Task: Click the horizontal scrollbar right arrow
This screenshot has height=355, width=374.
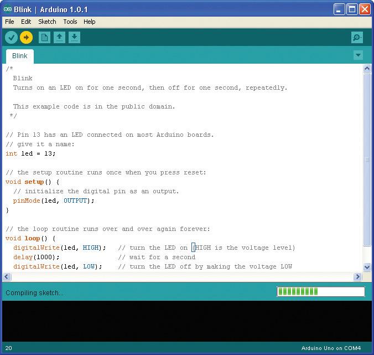Action: (357, 277)
